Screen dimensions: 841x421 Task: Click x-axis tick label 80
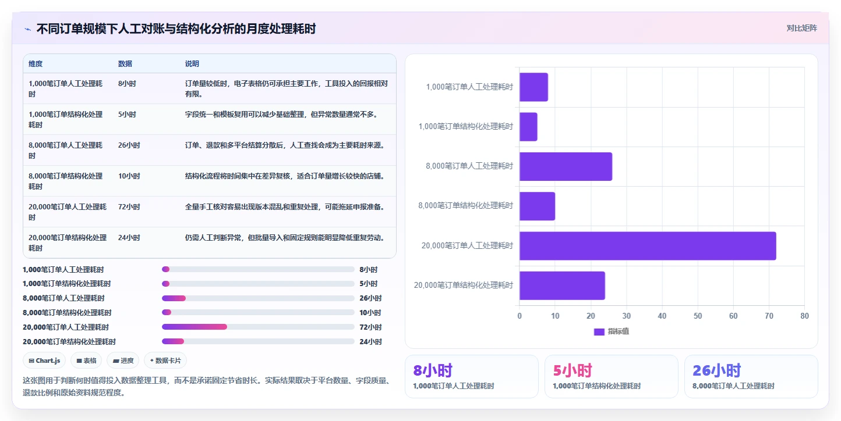[x=804, y=316]
